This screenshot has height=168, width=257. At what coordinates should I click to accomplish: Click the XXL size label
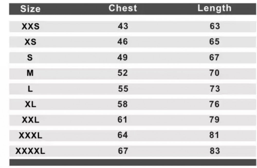pos(30,120)
